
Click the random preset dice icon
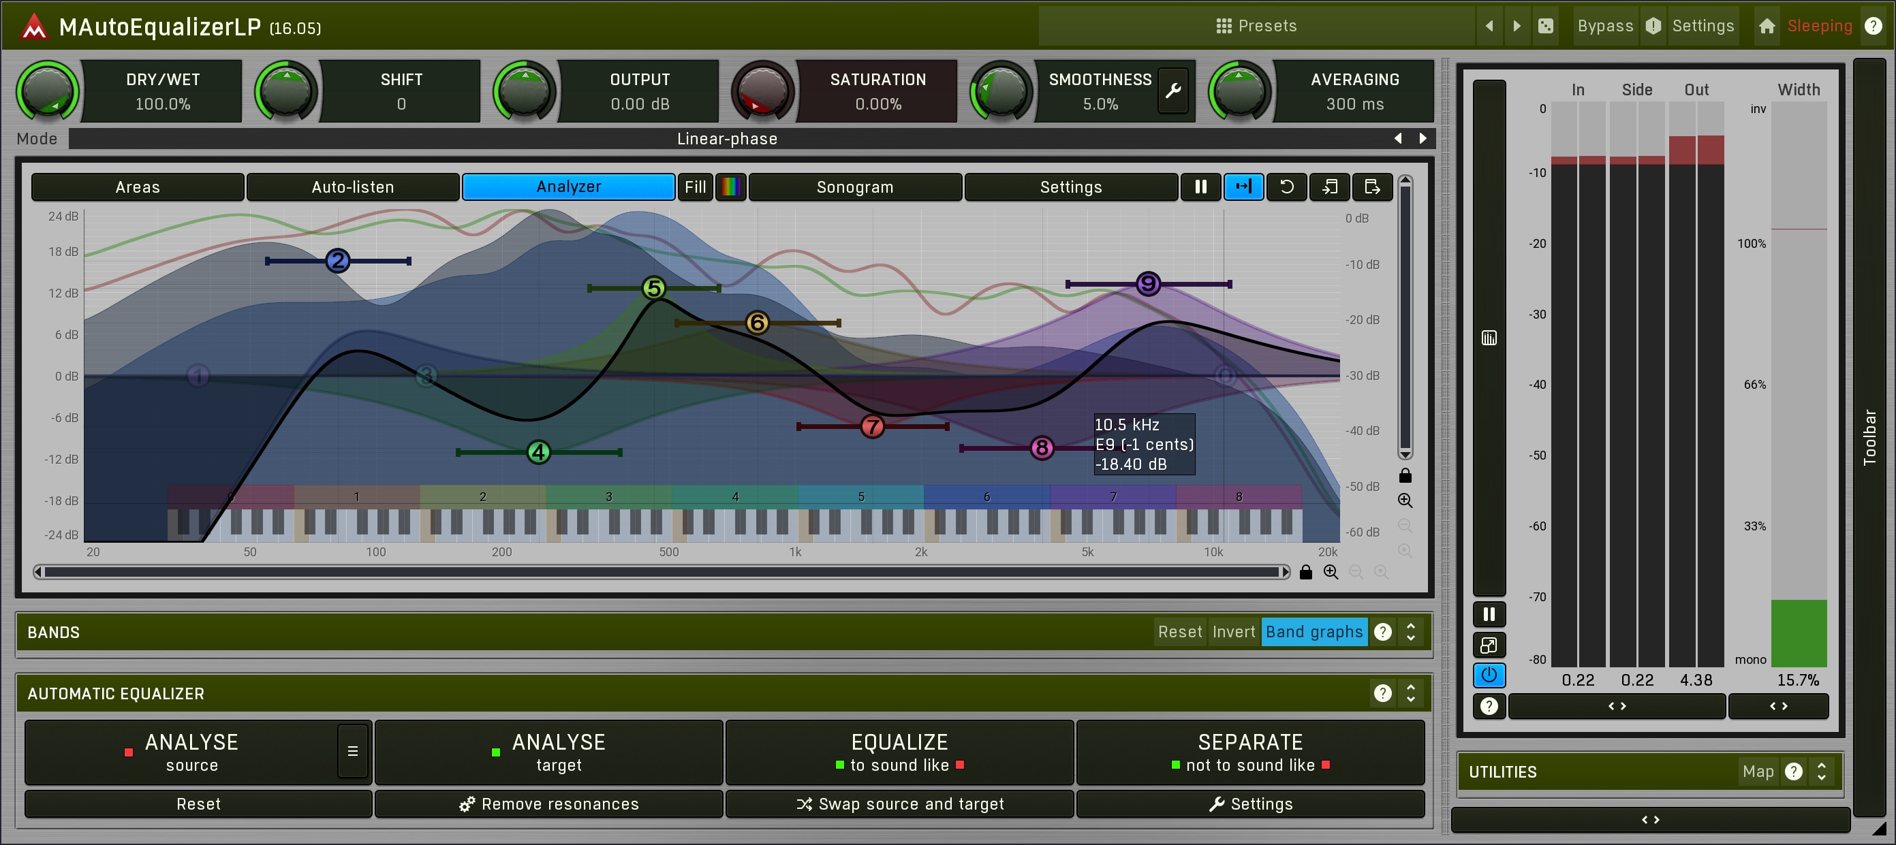click(1545, 27)
